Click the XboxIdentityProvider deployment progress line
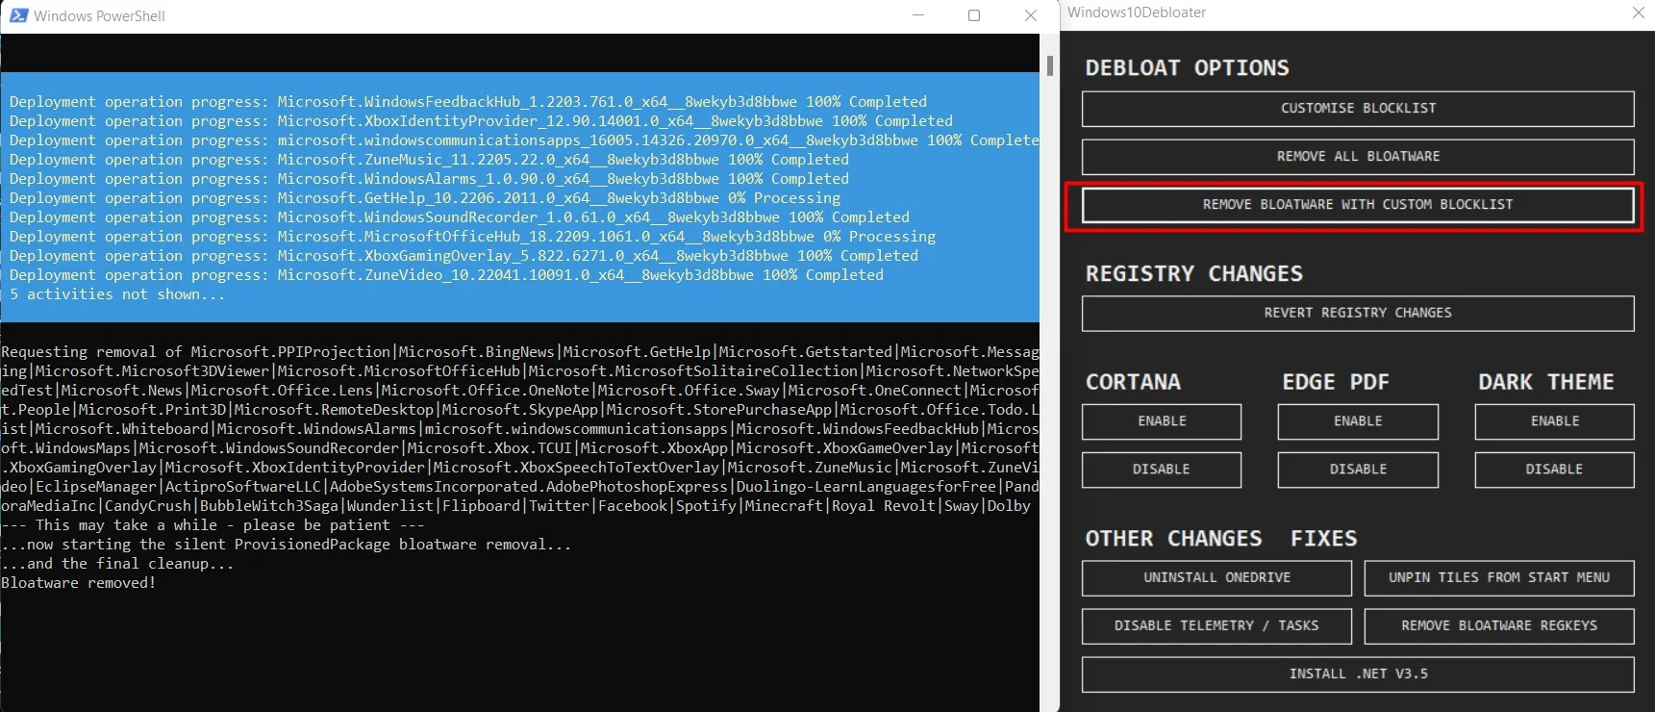This screenshot has width=1655, height=712. pos(481,121)
